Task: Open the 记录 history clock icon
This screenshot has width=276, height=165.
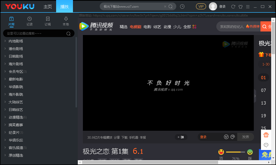Action: [30, 19]
